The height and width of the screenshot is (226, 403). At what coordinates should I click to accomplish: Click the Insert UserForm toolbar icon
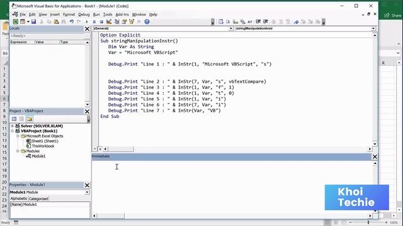(23, 22)
